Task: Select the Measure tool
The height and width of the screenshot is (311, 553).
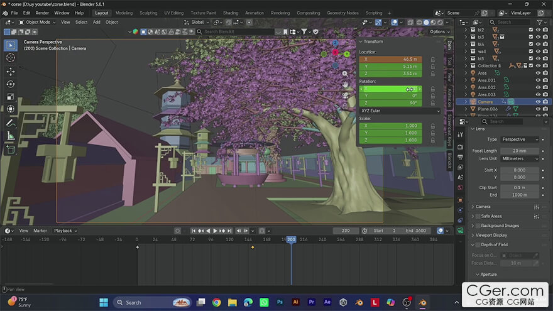Action: (11, 136)
